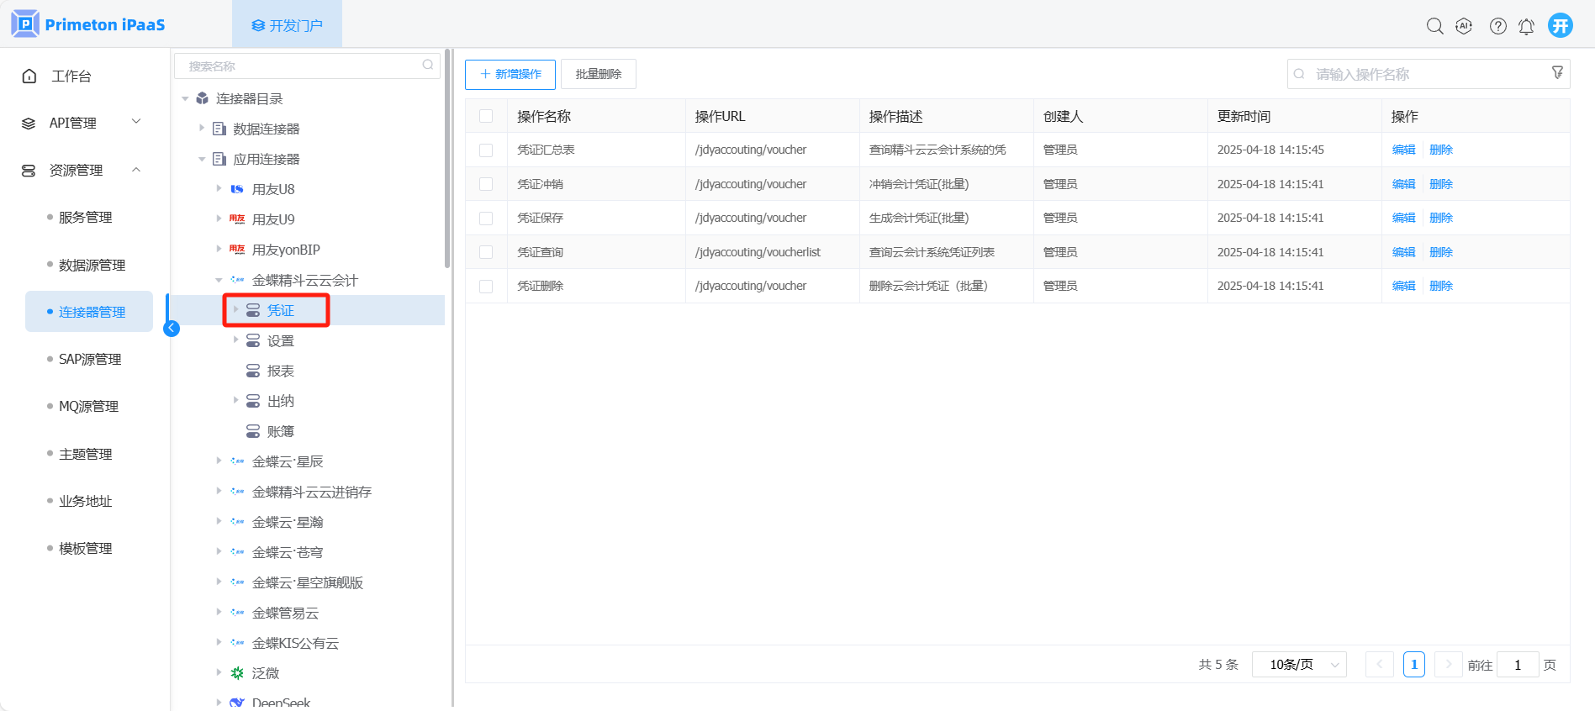Click the tree panel vertical scrollbar
1595x711 pixels.
point(447,160)
